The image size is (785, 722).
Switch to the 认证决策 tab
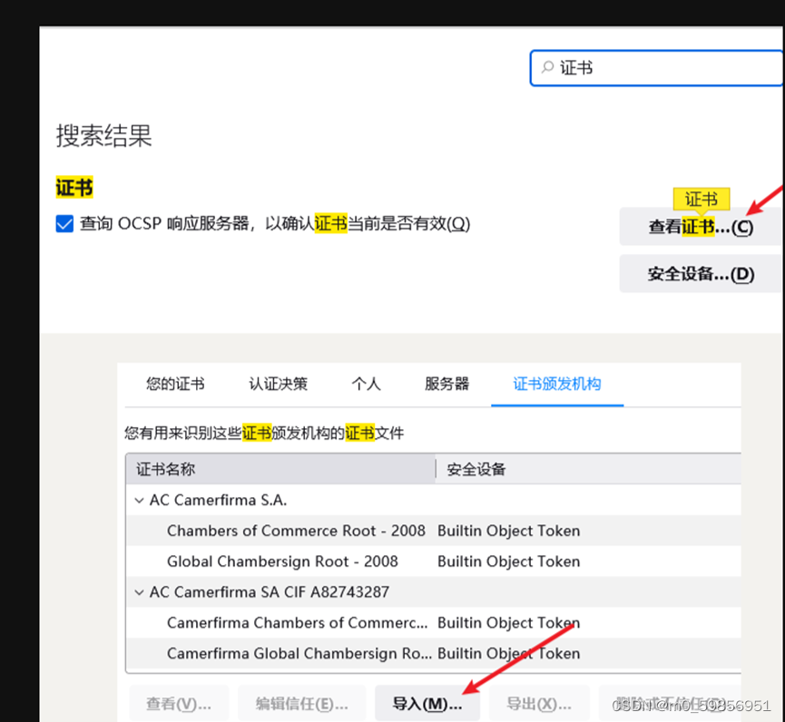(x=278, y=384)
